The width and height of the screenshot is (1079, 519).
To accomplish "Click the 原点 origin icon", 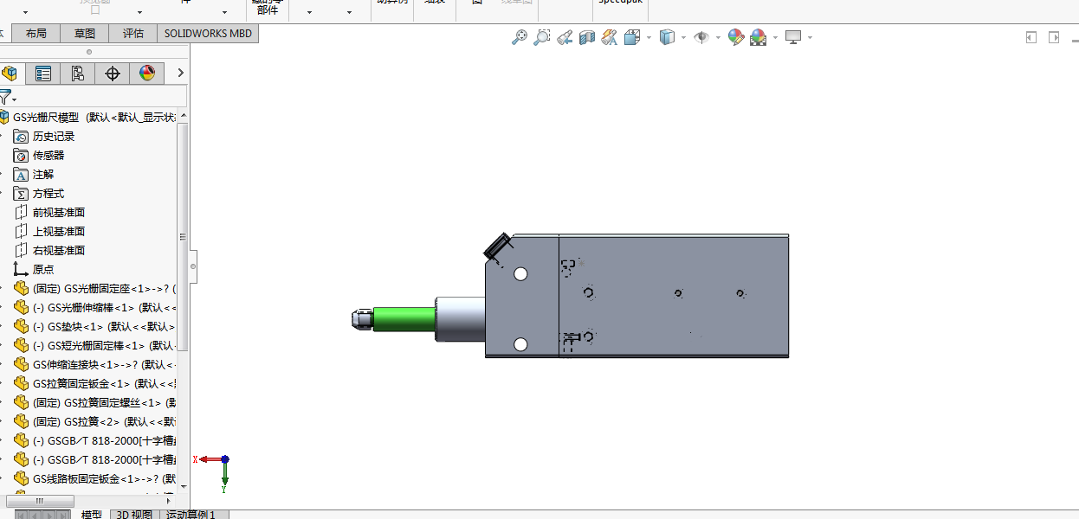I will pos(22,269).
